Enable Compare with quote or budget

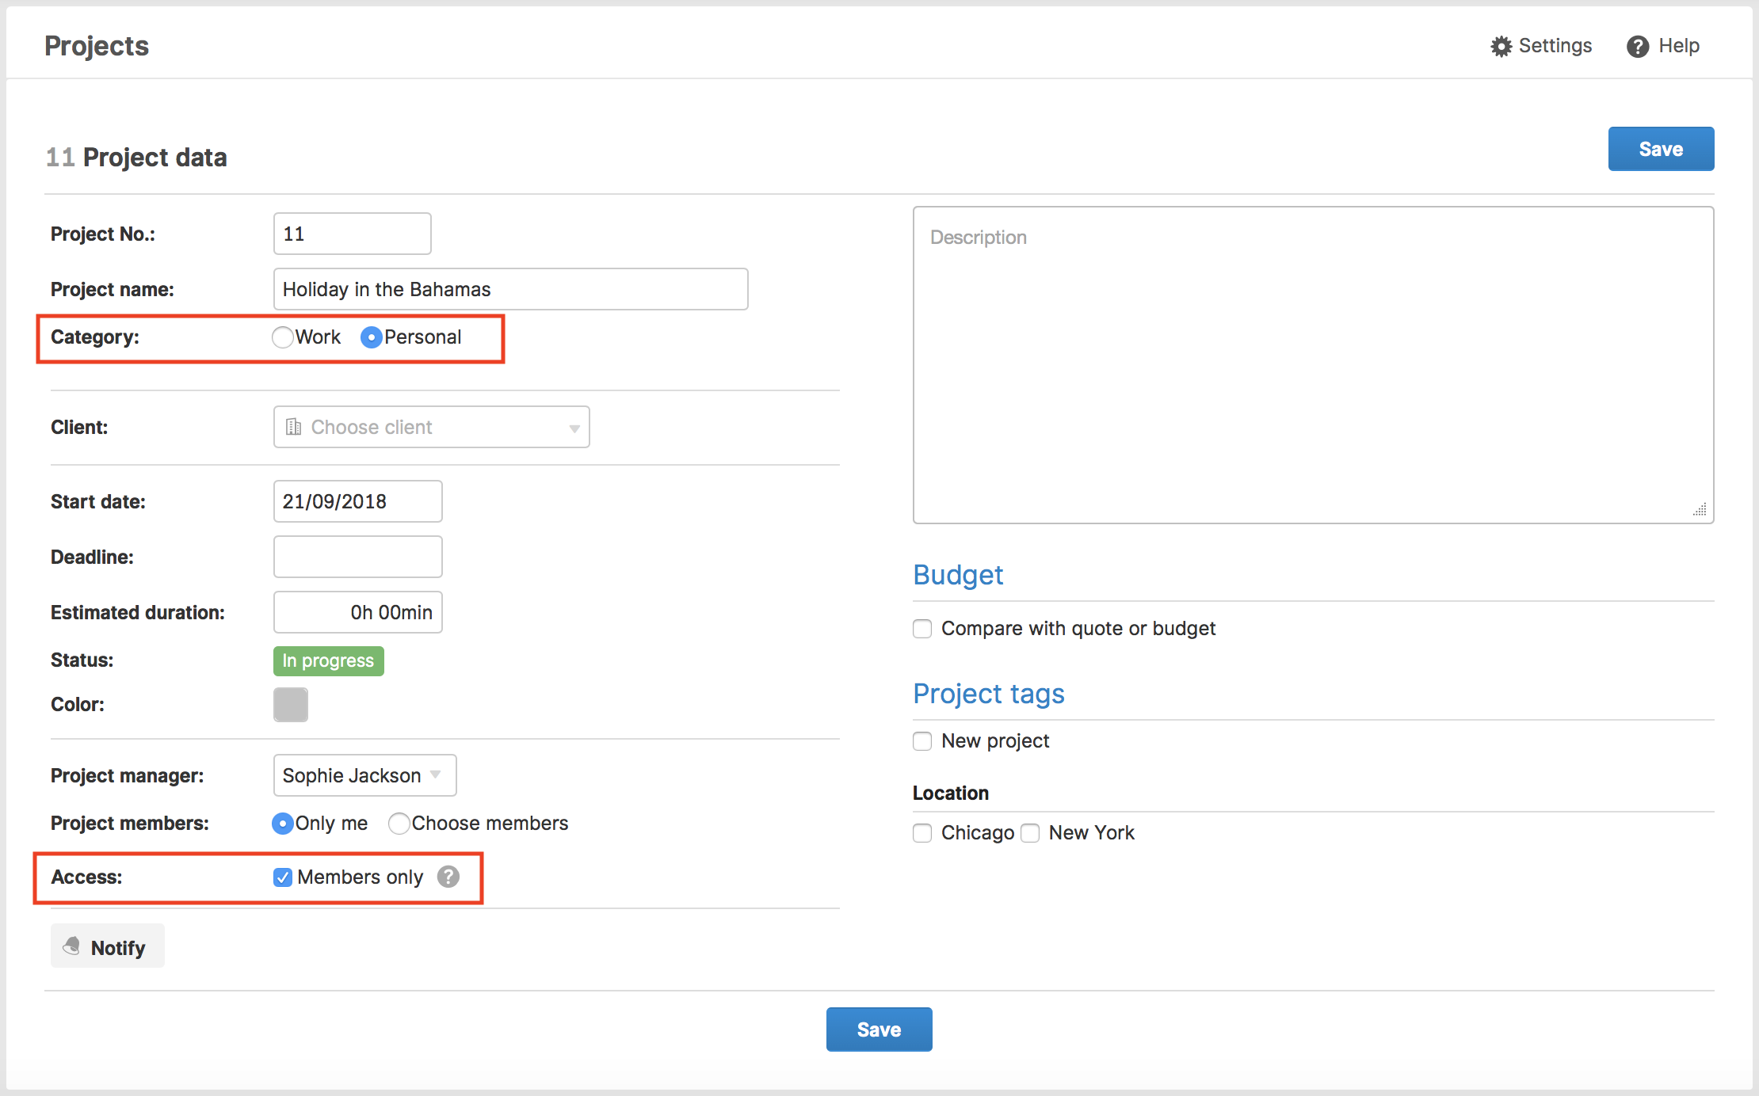(x=922, y=629)
